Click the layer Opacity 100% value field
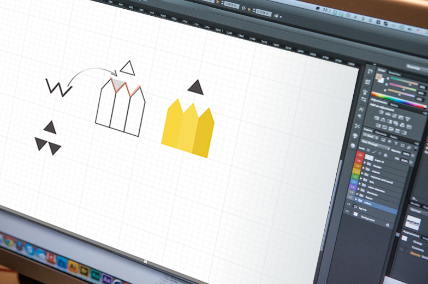The width and height of the screenshot is (428, 284). [x=406, y=154]
